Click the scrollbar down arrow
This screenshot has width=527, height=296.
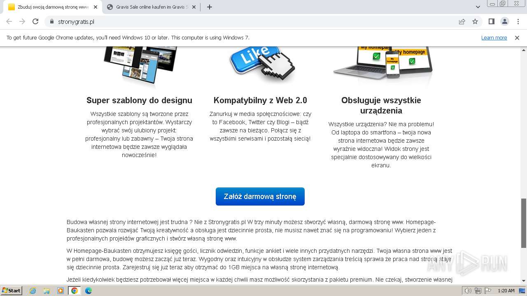click(x=523, y=281)
